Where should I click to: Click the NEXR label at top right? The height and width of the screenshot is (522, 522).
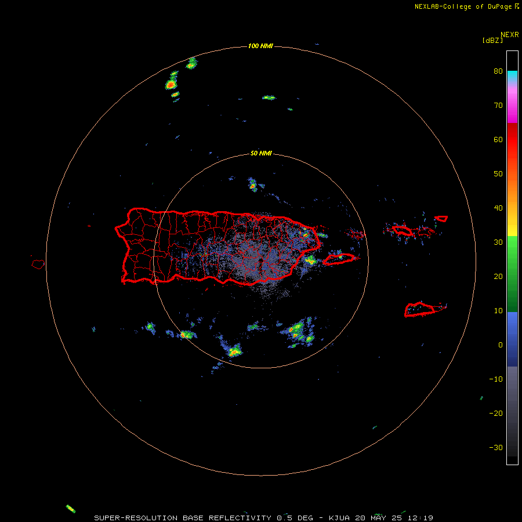510,35
